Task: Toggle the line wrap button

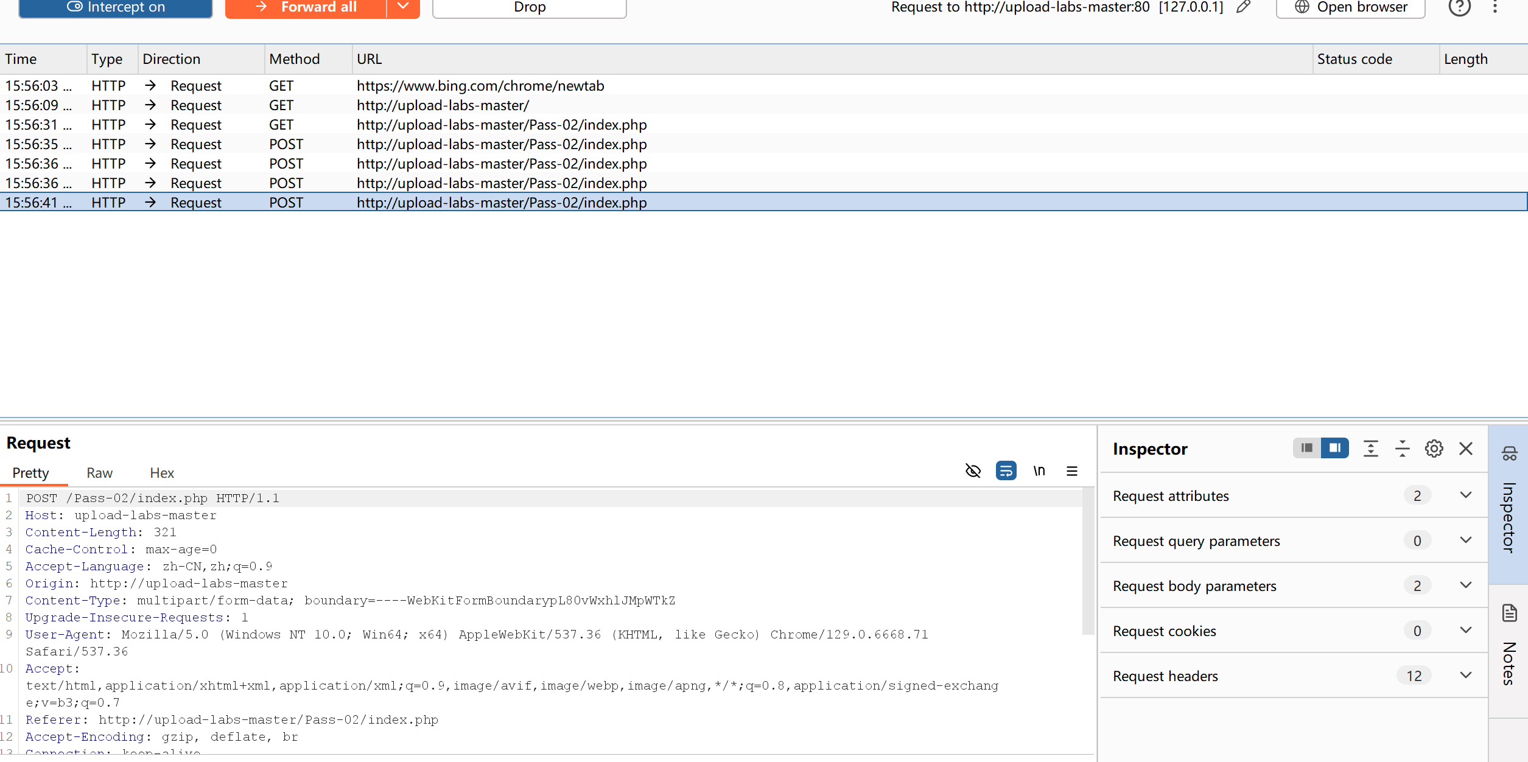Action: (x=1006, y=471)
